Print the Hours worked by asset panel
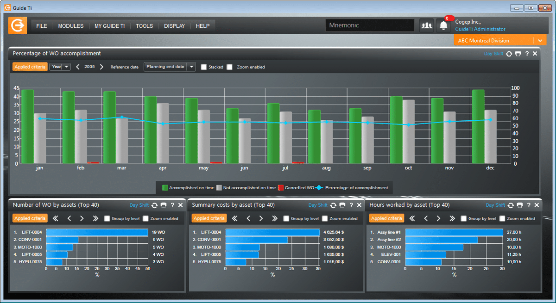Image resolution: width=556 pixels, height=303 pixels. point(520,205)
